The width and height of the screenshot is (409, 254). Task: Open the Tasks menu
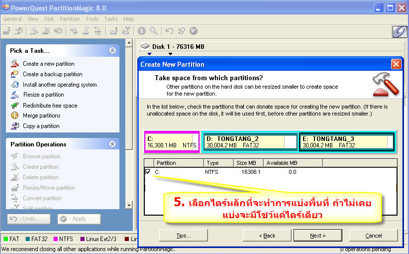pyautogui.click(x=111, y=19)
